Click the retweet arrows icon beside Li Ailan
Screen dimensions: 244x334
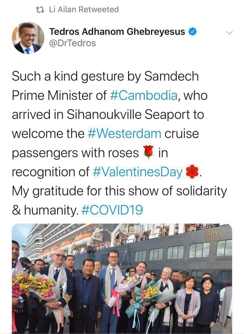pyautogui.click(x=40, y=10)
